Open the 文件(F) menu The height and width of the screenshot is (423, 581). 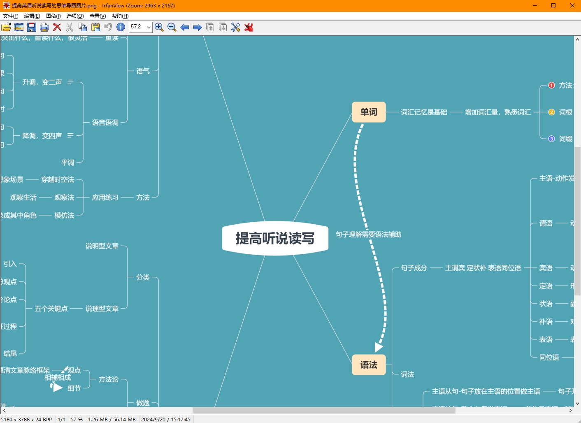pyautogui.click(x=10, y=16)
